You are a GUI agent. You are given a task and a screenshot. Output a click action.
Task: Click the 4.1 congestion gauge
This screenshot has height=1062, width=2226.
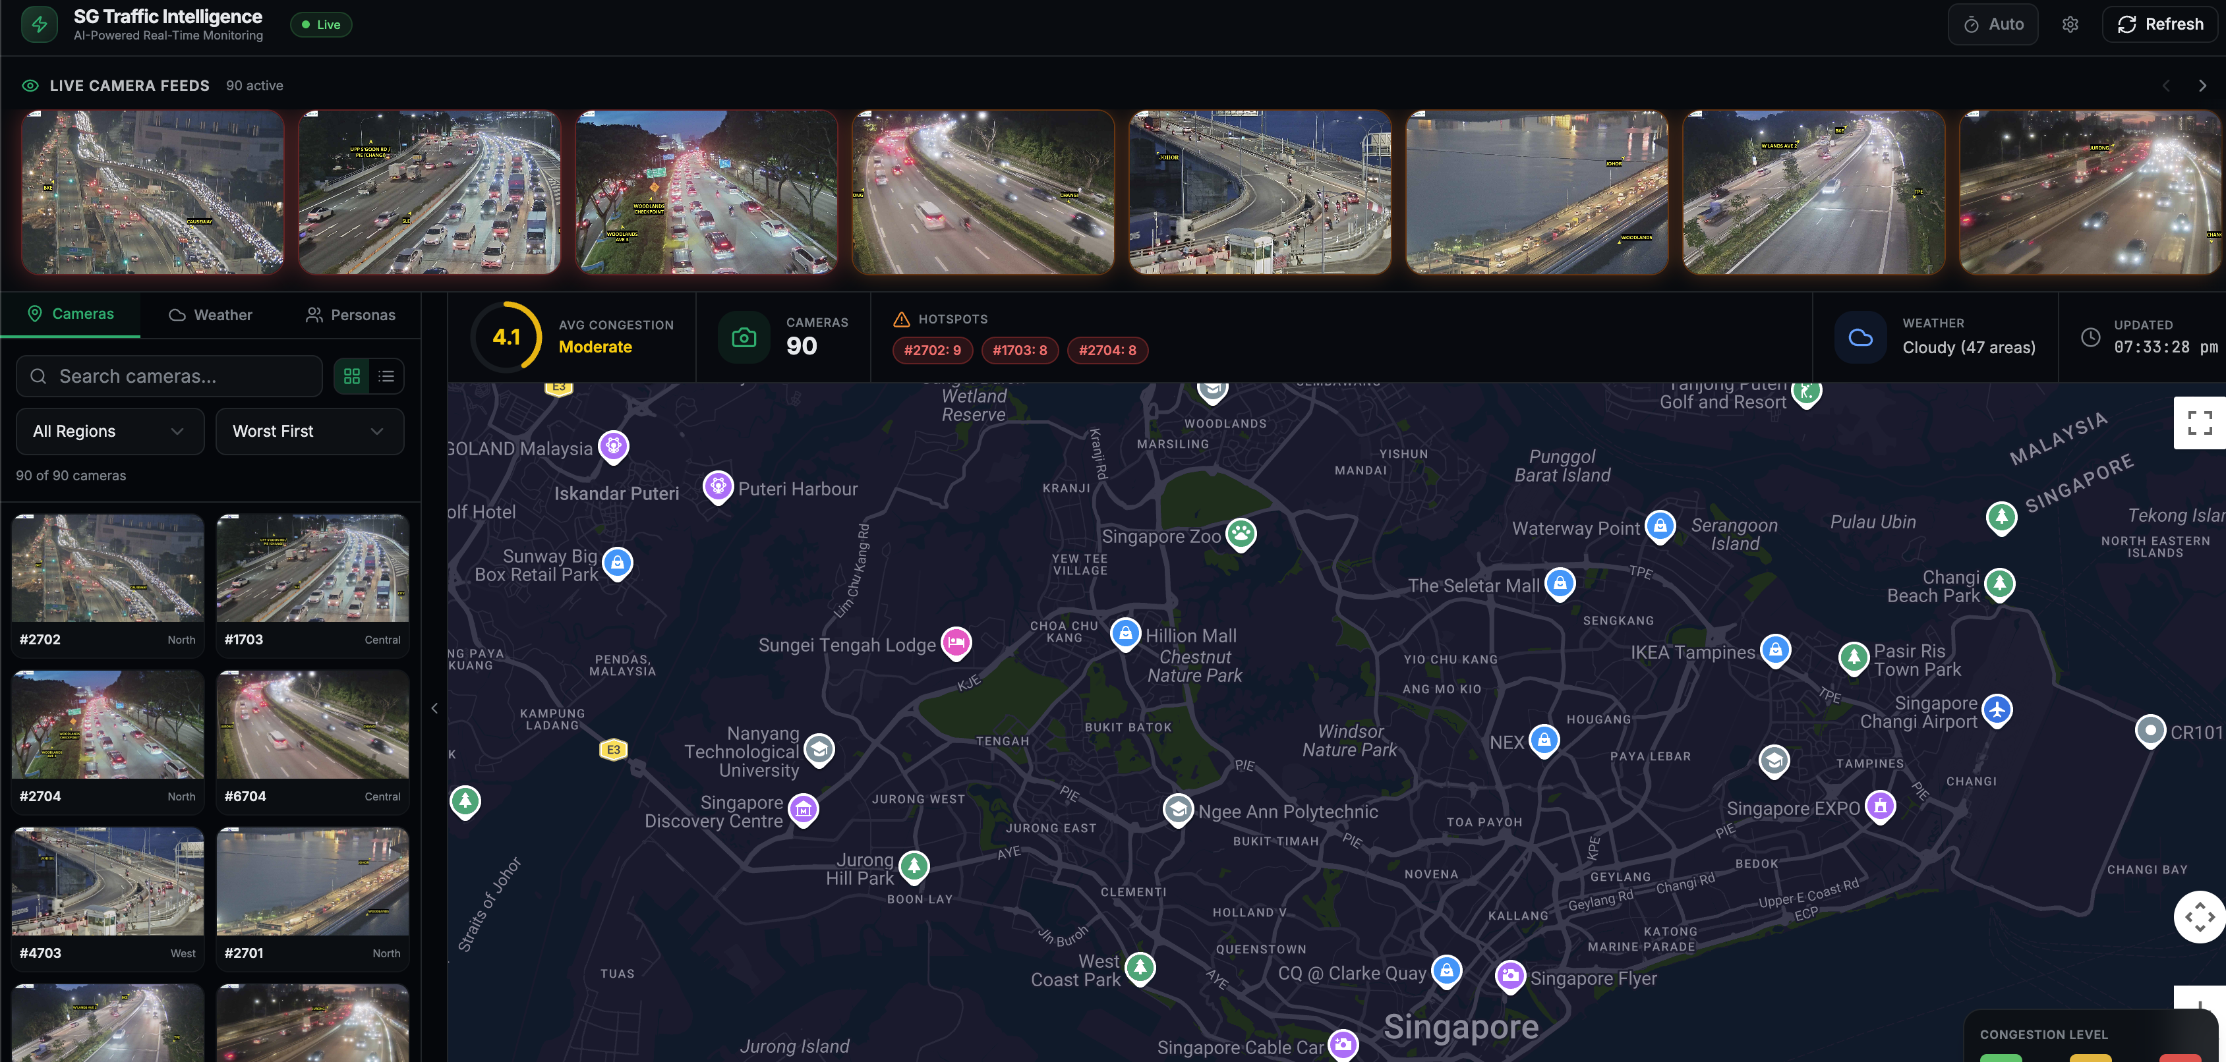506,337
